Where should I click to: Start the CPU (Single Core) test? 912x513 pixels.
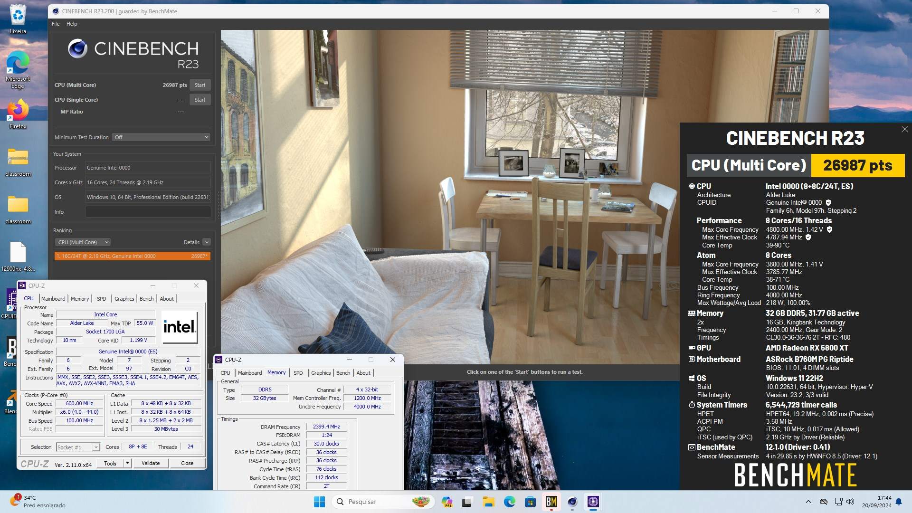point(199,100)
